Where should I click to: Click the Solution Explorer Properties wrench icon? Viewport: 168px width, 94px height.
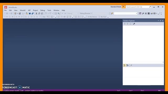[x=134, y=24]
